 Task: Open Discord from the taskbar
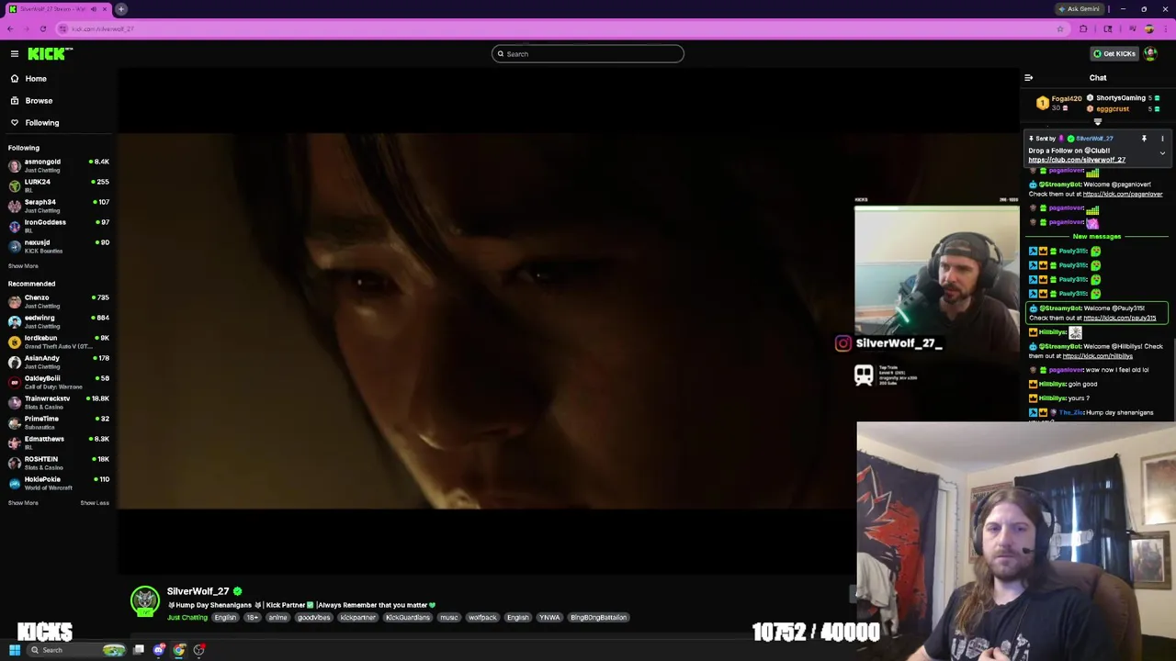pos(159,651)
